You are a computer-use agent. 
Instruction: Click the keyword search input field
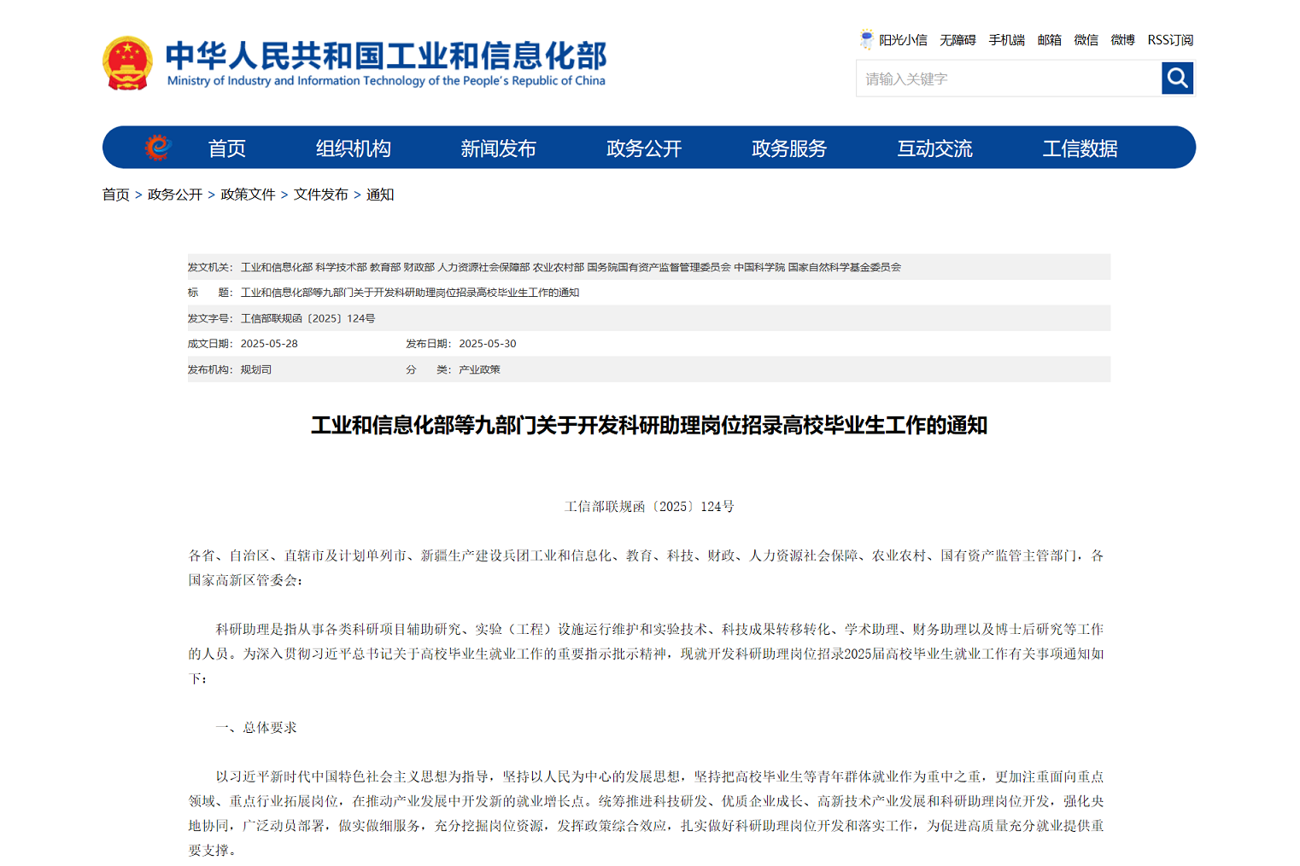coord(1008,78)
